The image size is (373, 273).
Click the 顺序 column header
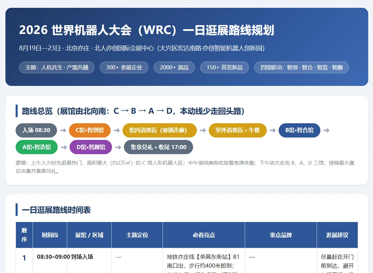(x=24, y=235)
